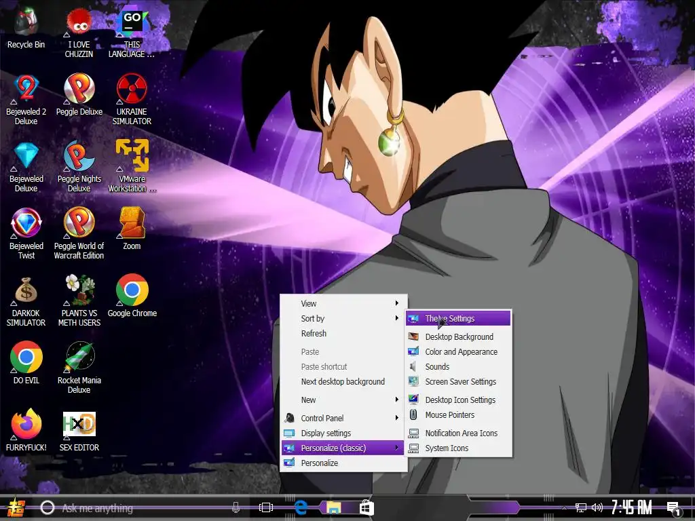Open the Action Center notification icon

click(674, 509)
